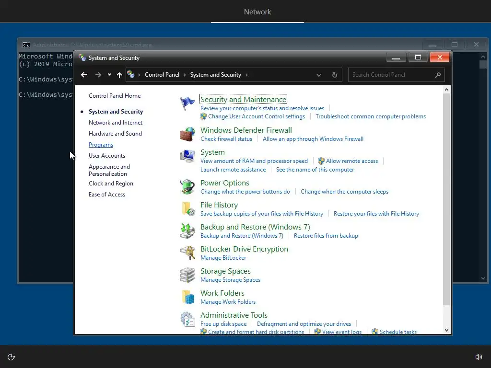The height and width of the screenshot is (368, 491).
Task: Click the Power Options battery icon
Action: coord(187,187)
